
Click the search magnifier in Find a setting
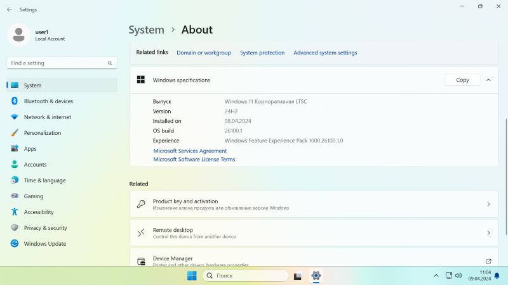tap(110, 63)
